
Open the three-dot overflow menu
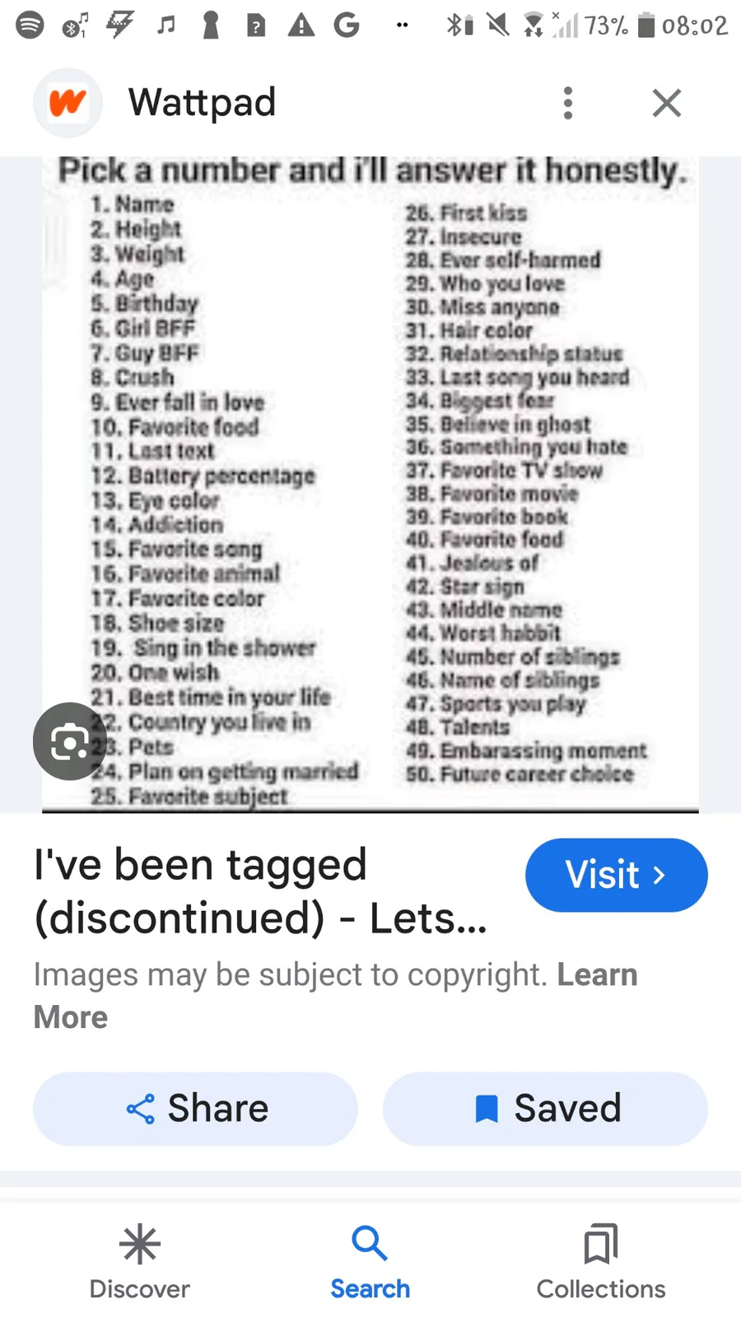tap(567, 103)
